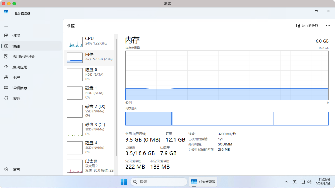
Task: Open the App history (应用历史记录) page
Action: click(23, 56)
